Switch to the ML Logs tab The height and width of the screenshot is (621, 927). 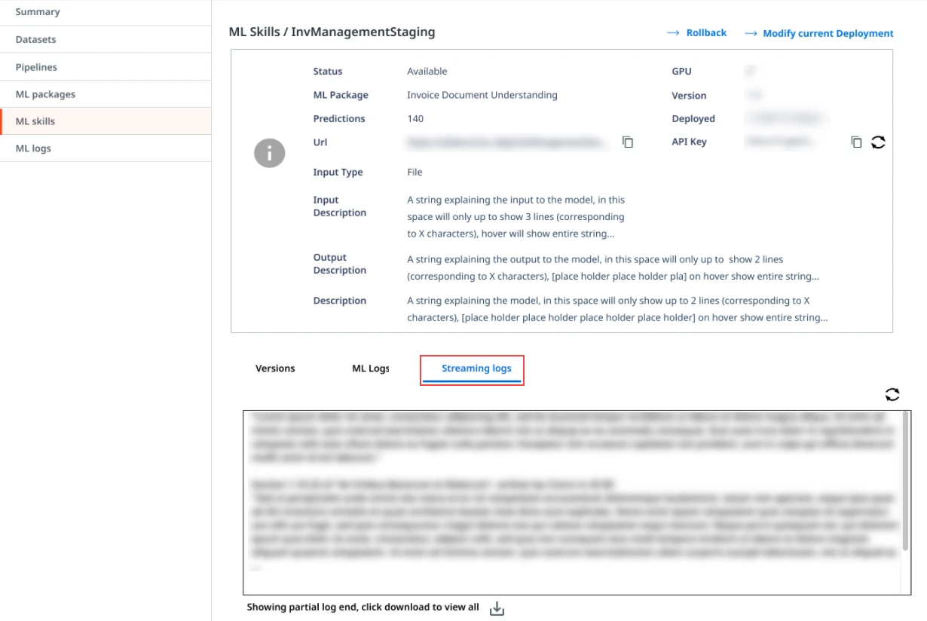tap(371, 369)
